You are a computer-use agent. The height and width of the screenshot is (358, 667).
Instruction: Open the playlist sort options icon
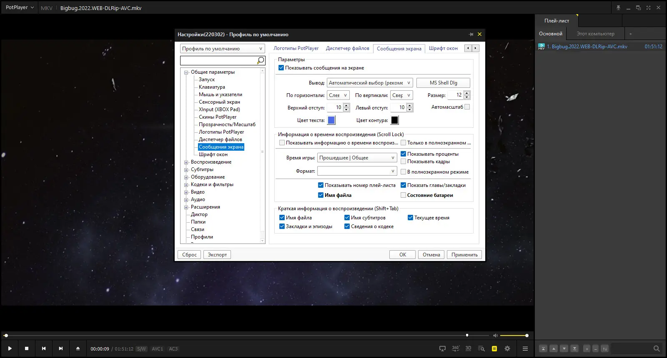point(605,348)
